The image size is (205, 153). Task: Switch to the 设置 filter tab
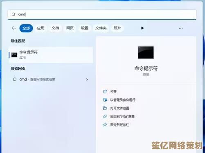tap(85, 28)
